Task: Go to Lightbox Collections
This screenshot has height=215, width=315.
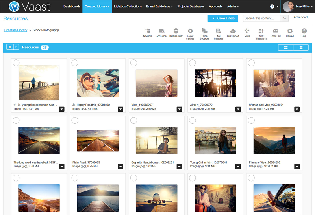Action: point(128,6)
